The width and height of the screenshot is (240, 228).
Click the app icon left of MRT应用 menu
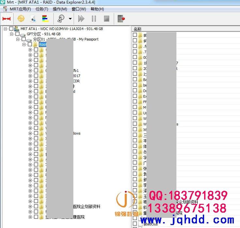(x=5, y=9)
